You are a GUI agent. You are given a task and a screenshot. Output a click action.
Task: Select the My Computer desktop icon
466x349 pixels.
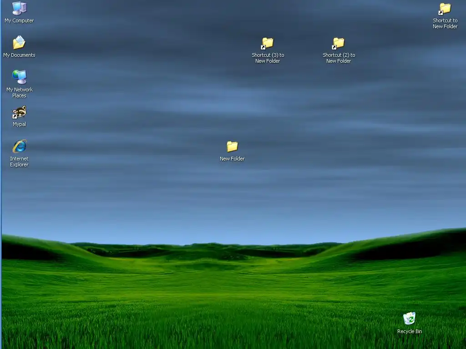point(19,8)
